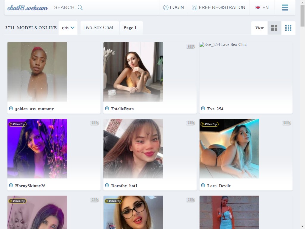Click the UK flag language icon
Screen dimensions: 305x229
coord(258,7)
